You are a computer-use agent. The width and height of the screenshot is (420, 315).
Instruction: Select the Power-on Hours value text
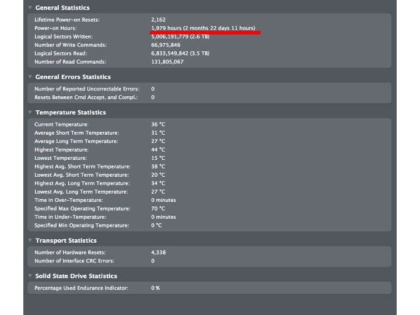[203, 28]
